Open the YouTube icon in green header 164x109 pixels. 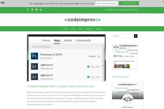point(36,10)
